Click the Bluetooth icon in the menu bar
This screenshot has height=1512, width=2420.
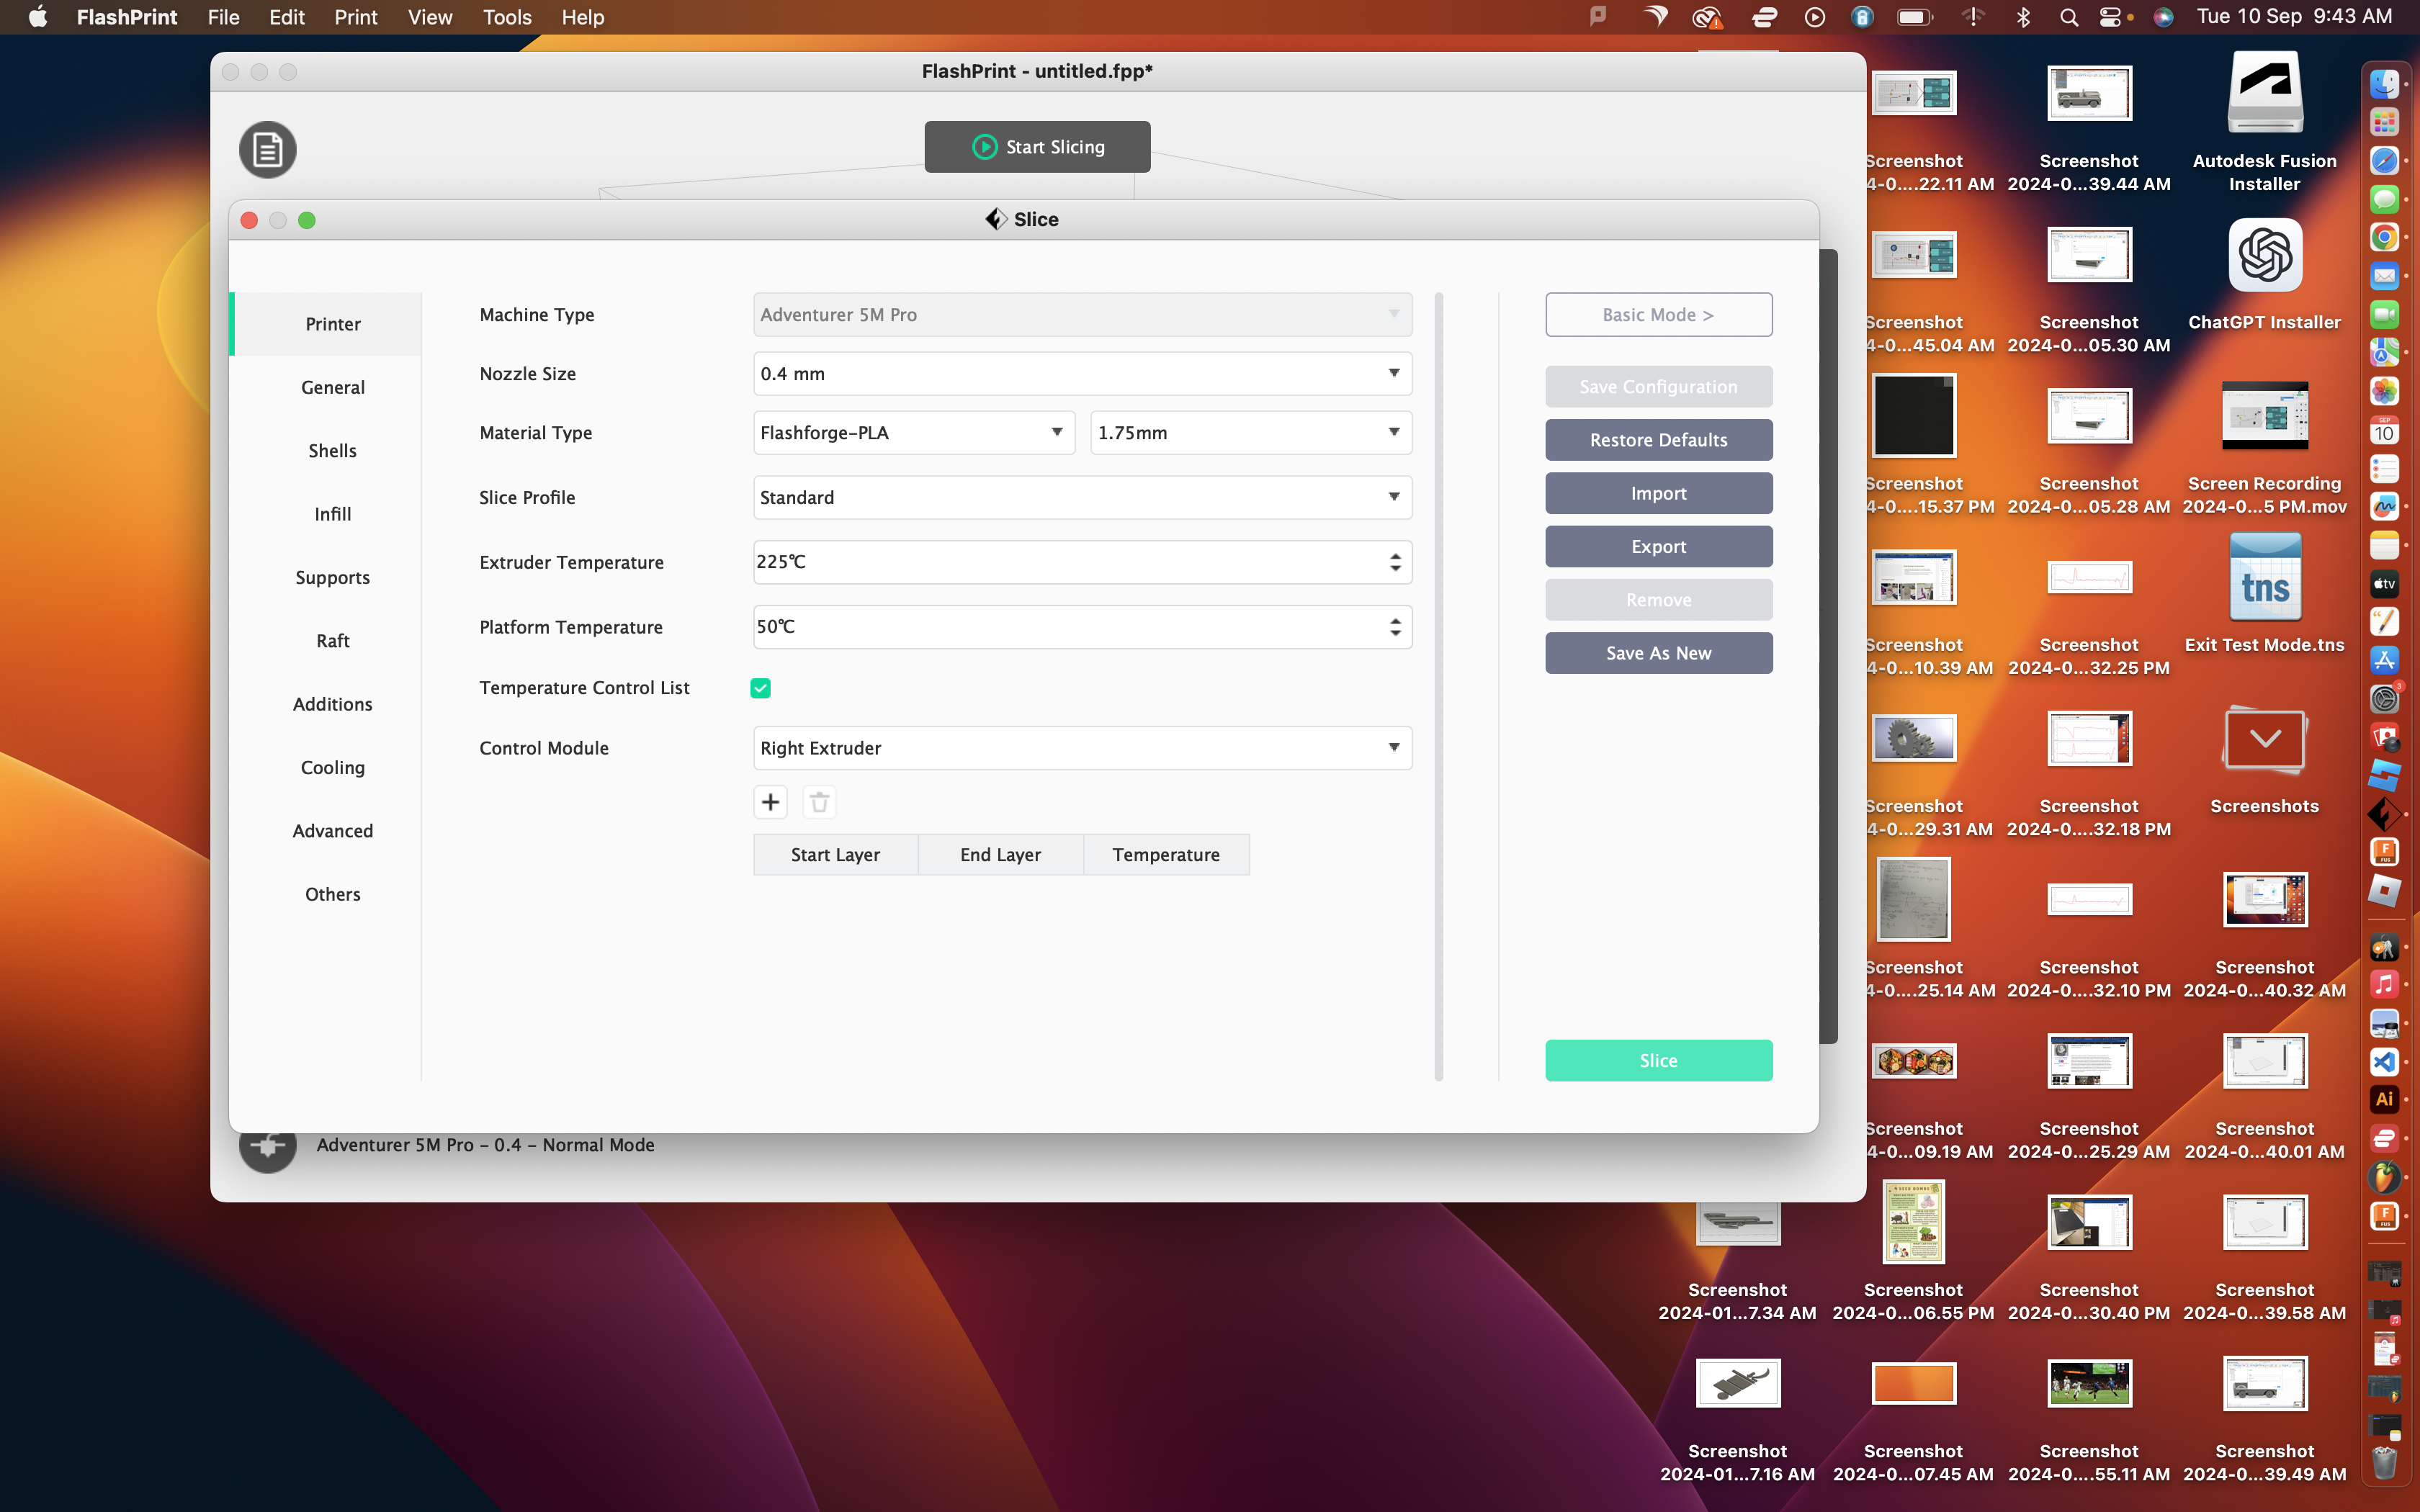(2023, 17)
